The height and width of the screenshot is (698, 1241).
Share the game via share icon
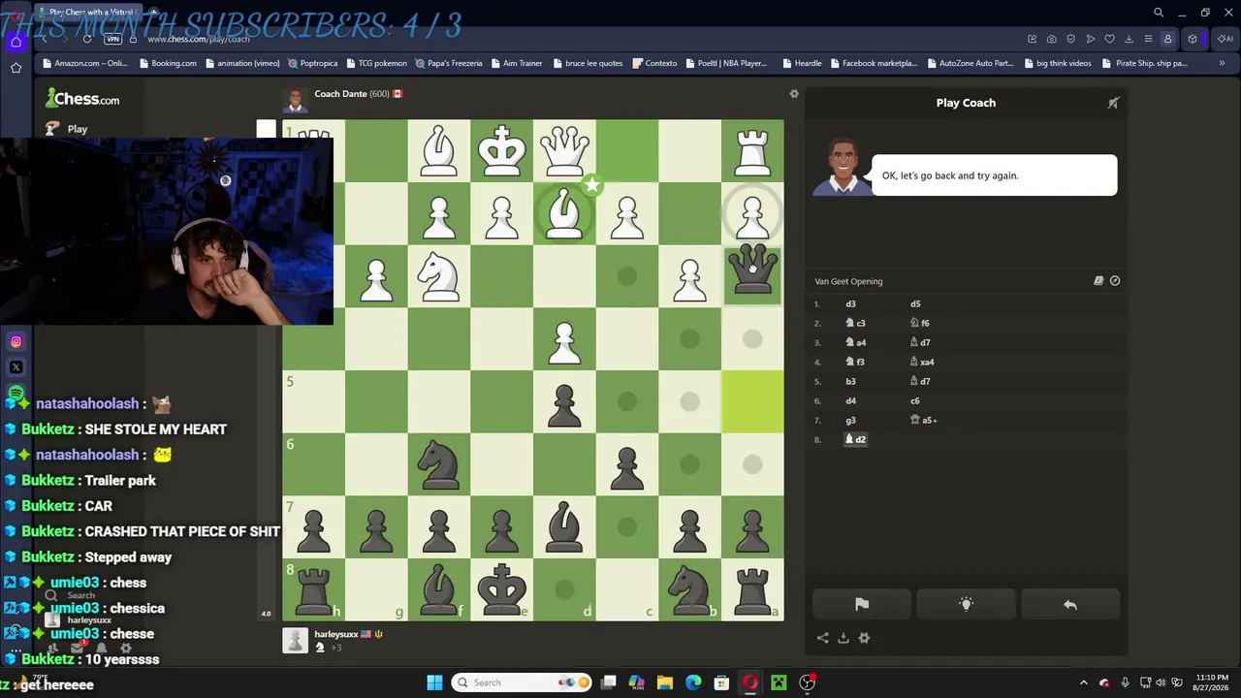click(x=822, y=638)
